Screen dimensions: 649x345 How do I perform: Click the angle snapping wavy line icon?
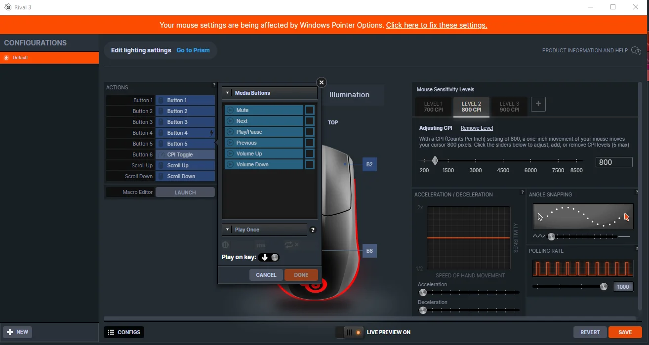539,237
